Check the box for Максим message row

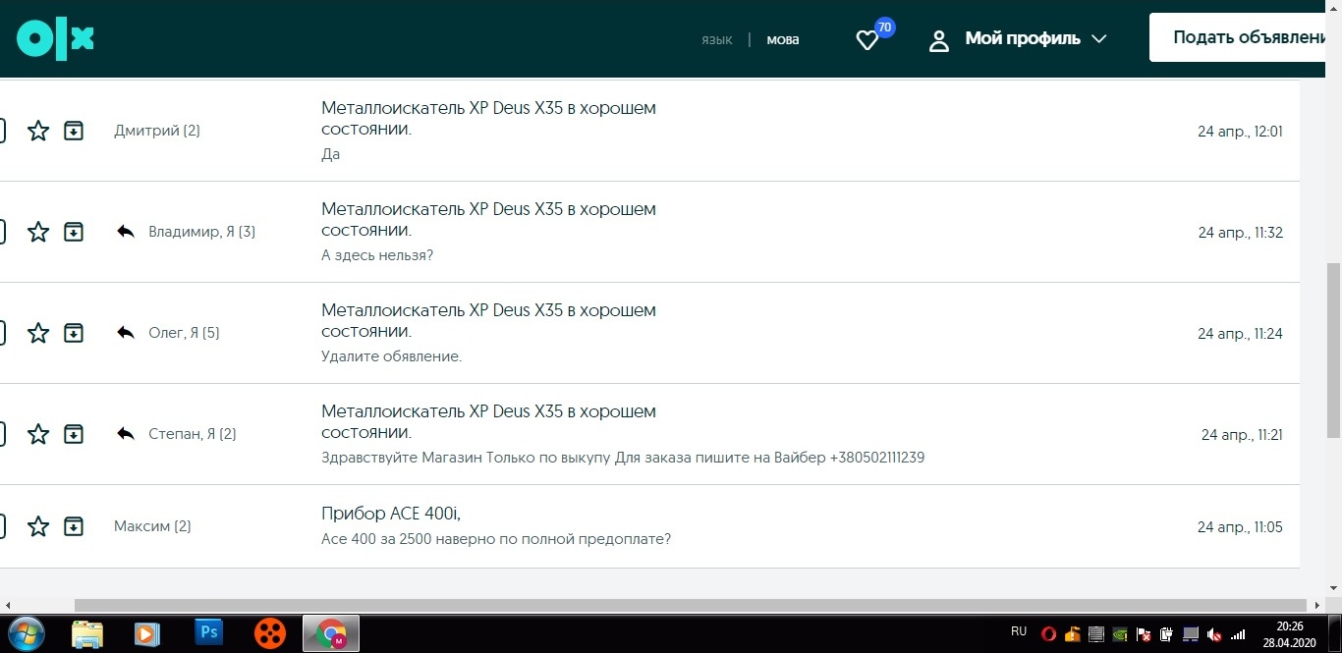[2, 527]
